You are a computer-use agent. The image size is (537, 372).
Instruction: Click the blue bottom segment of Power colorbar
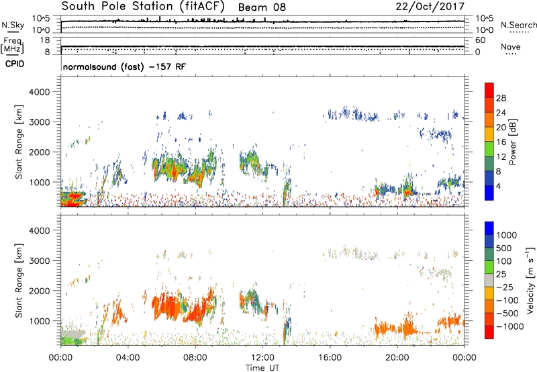489,193
